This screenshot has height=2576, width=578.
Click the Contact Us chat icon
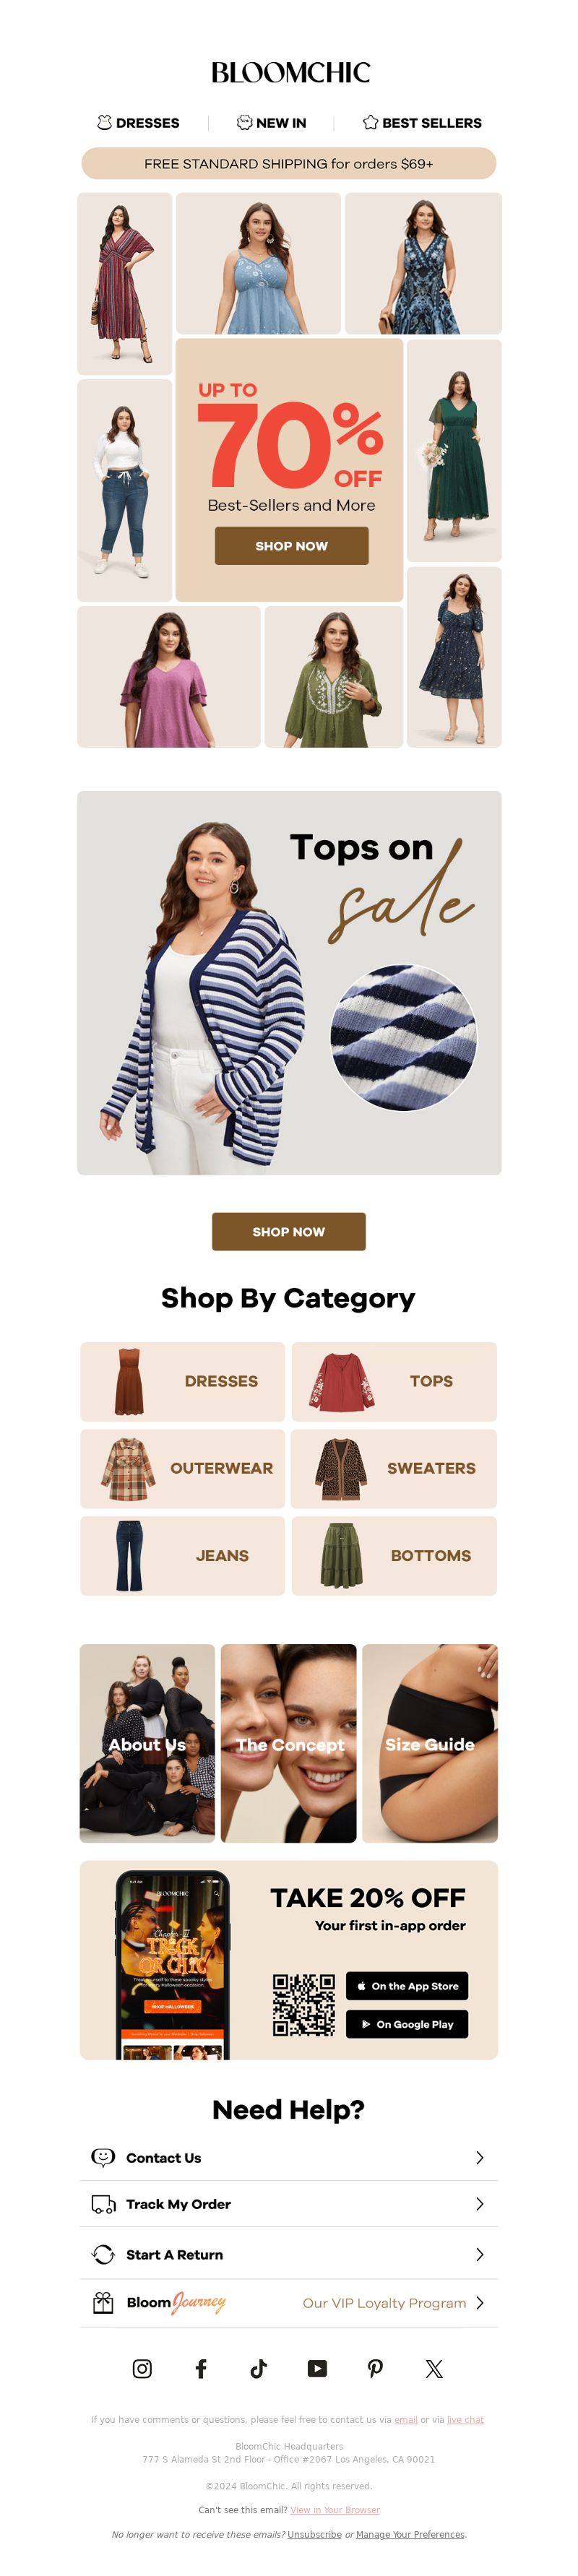[103, 2157]
